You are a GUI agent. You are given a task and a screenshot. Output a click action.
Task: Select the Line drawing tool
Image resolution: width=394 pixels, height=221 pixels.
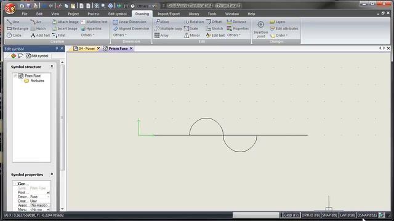(13, 22)
